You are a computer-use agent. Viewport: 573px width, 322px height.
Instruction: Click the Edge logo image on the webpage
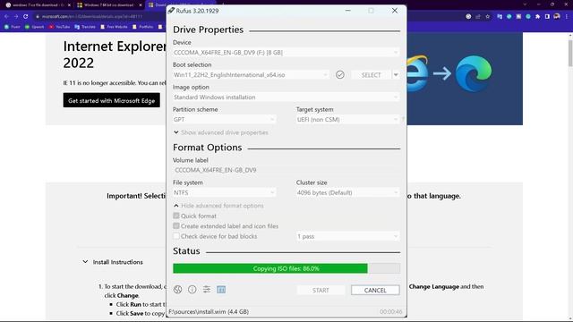coord(474,73)
